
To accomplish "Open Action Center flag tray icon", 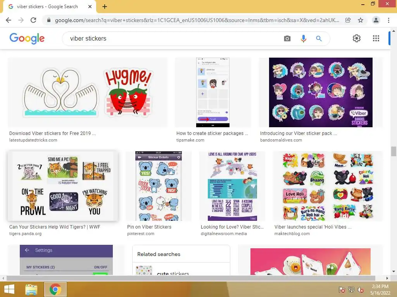I will [342, 289].
